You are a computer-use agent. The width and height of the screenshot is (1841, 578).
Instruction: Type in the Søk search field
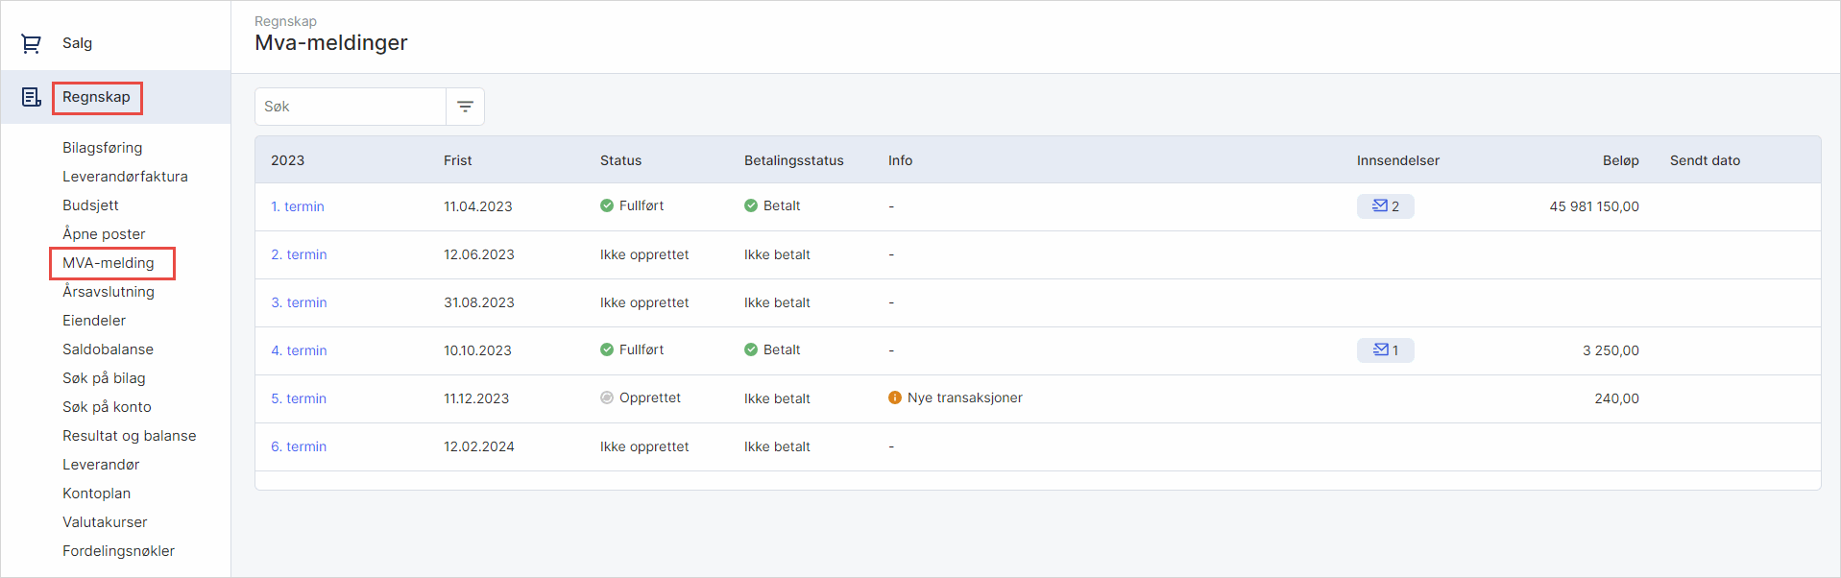(x=351, y=107)
